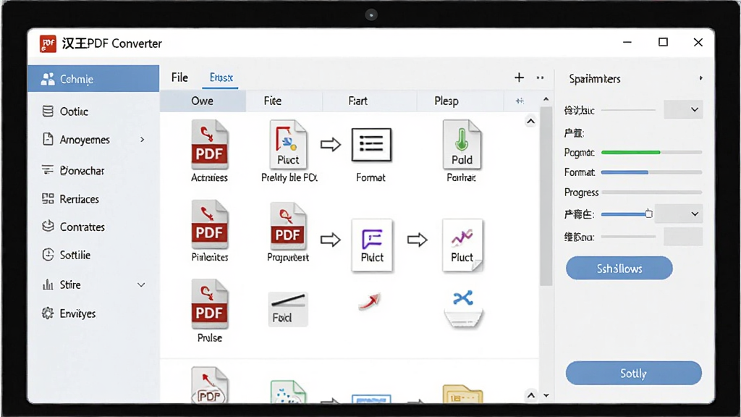Viewport: 741px width, 417px height.
Task: Click the Format list icon
Action: click(x=371, y=145)
